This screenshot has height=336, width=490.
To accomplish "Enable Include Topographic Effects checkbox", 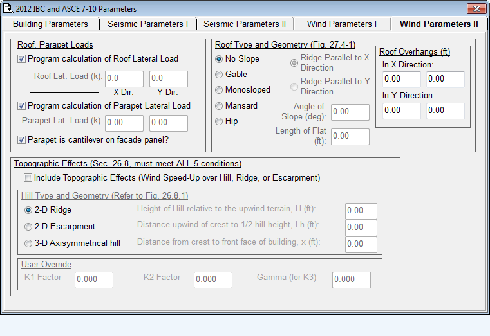I will 28,178.
